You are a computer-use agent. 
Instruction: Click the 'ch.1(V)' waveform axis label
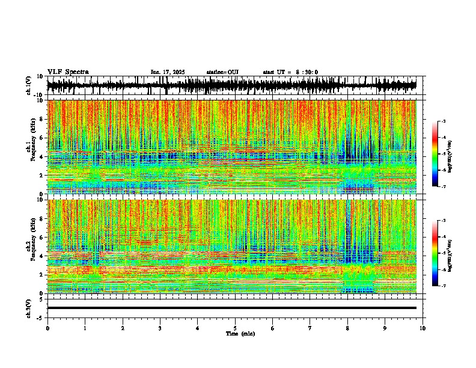29,85
